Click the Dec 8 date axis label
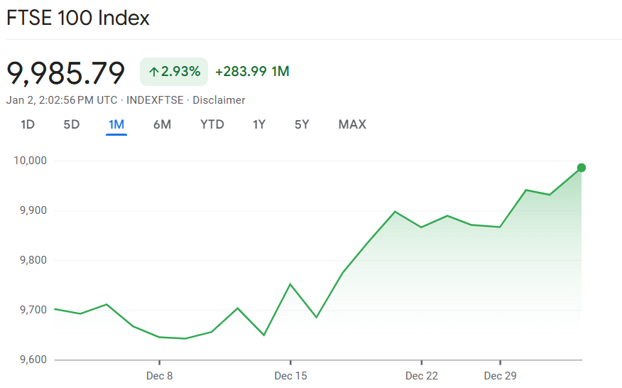Screen dimensions: 622x388 pyautogui.click(x=160, y=375)
